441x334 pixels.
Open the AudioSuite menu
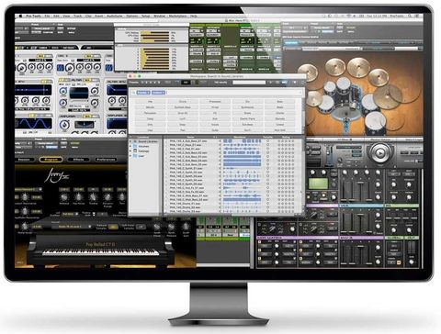click(115, 16)
